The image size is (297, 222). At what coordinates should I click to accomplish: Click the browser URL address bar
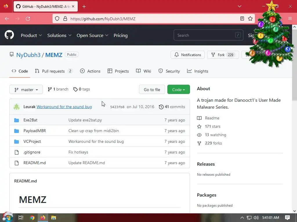click(153, 19)
